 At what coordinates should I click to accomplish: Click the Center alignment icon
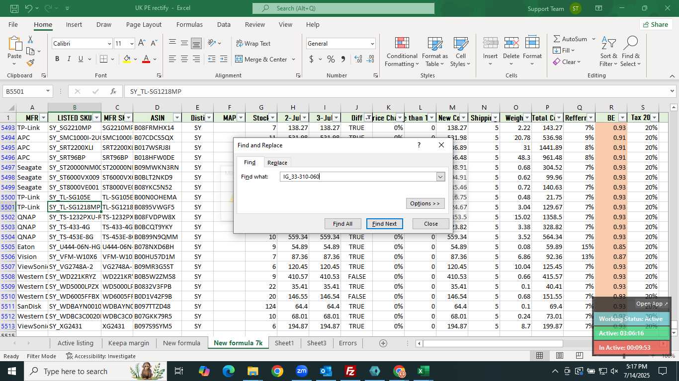(x=184, y=59)
